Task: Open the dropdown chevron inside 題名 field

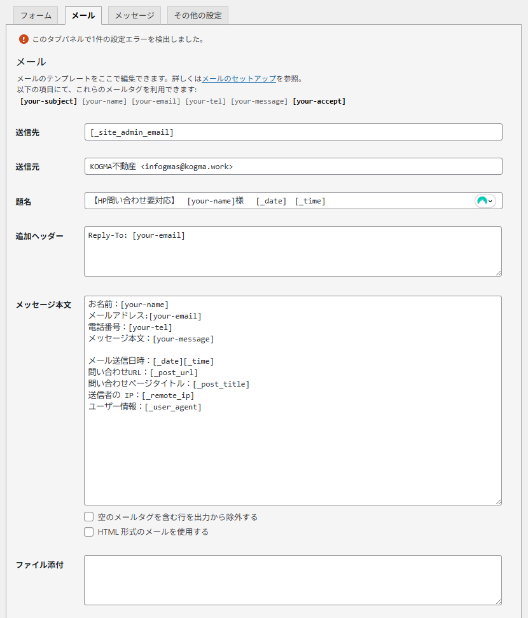Action: [x=490, y=201]
